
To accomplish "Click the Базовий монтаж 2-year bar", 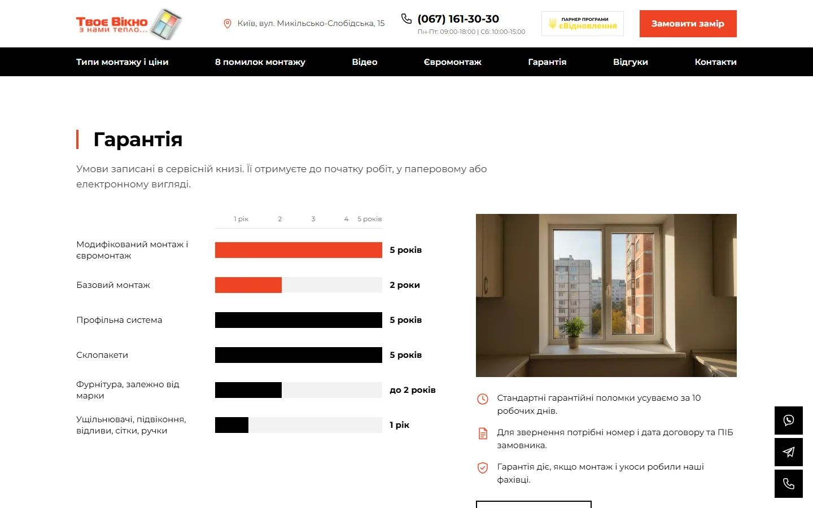I will click(248, 285).
